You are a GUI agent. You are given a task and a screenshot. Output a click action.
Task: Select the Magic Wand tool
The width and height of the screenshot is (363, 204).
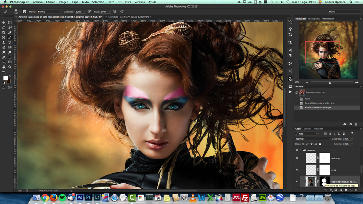tap(10, 27)
